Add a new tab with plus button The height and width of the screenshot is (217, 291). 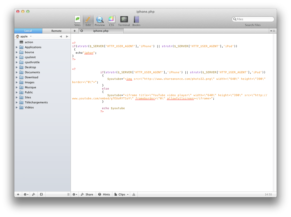pos(75,31)
